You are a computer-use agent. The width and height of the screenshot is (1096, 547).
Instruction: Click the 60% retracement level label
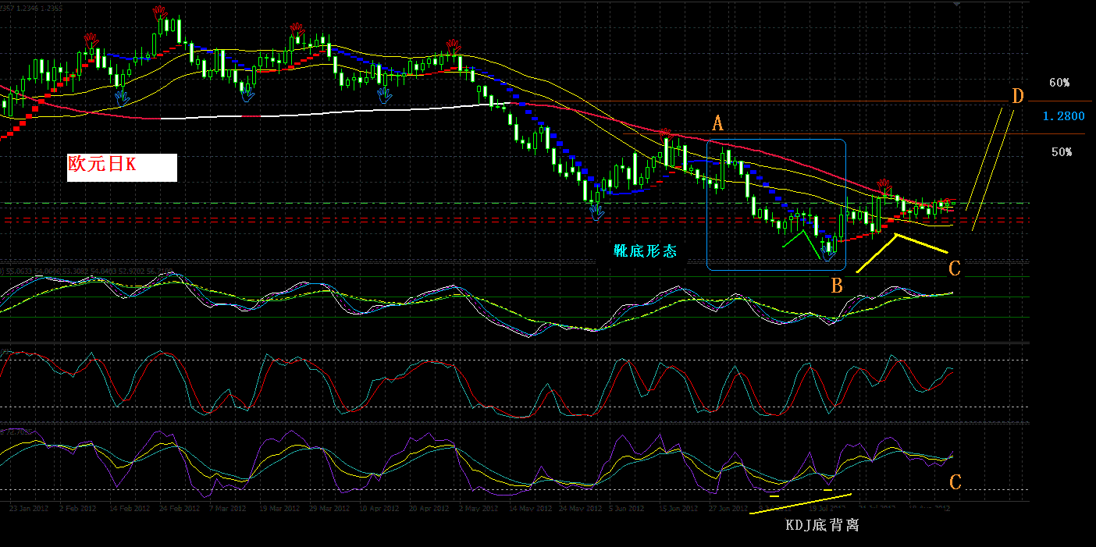click(1059, 82)
